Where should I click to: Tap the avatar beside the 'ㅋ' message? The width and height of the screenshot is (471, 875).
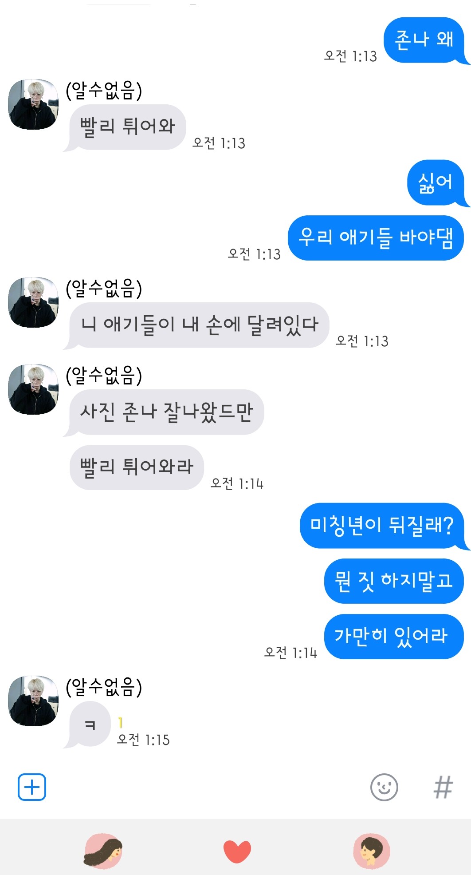(x=33, y=701)
